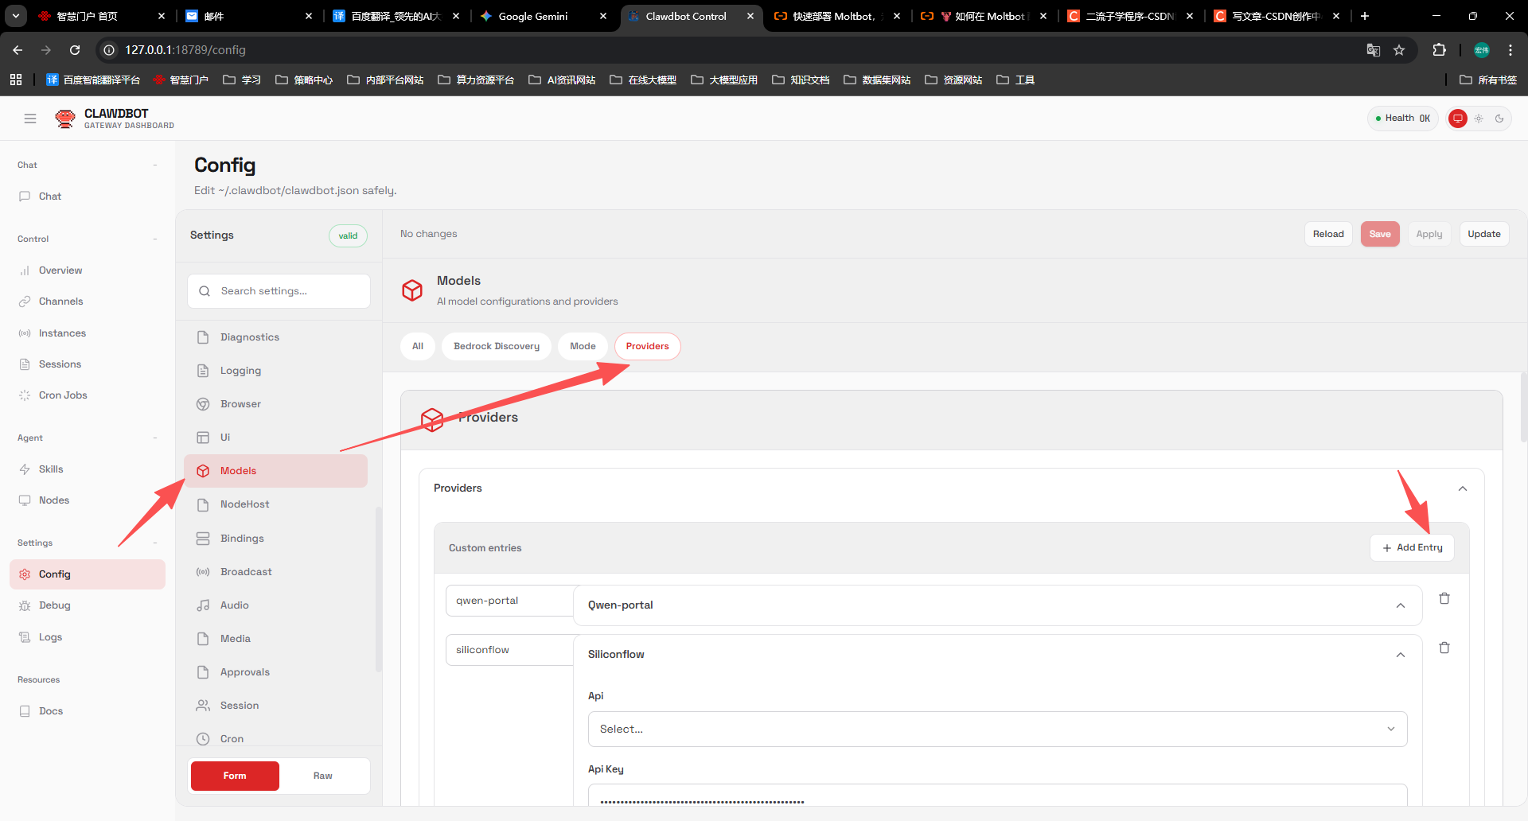
Task: Open the Skills section in the sidebar
Action: [50, 469]
